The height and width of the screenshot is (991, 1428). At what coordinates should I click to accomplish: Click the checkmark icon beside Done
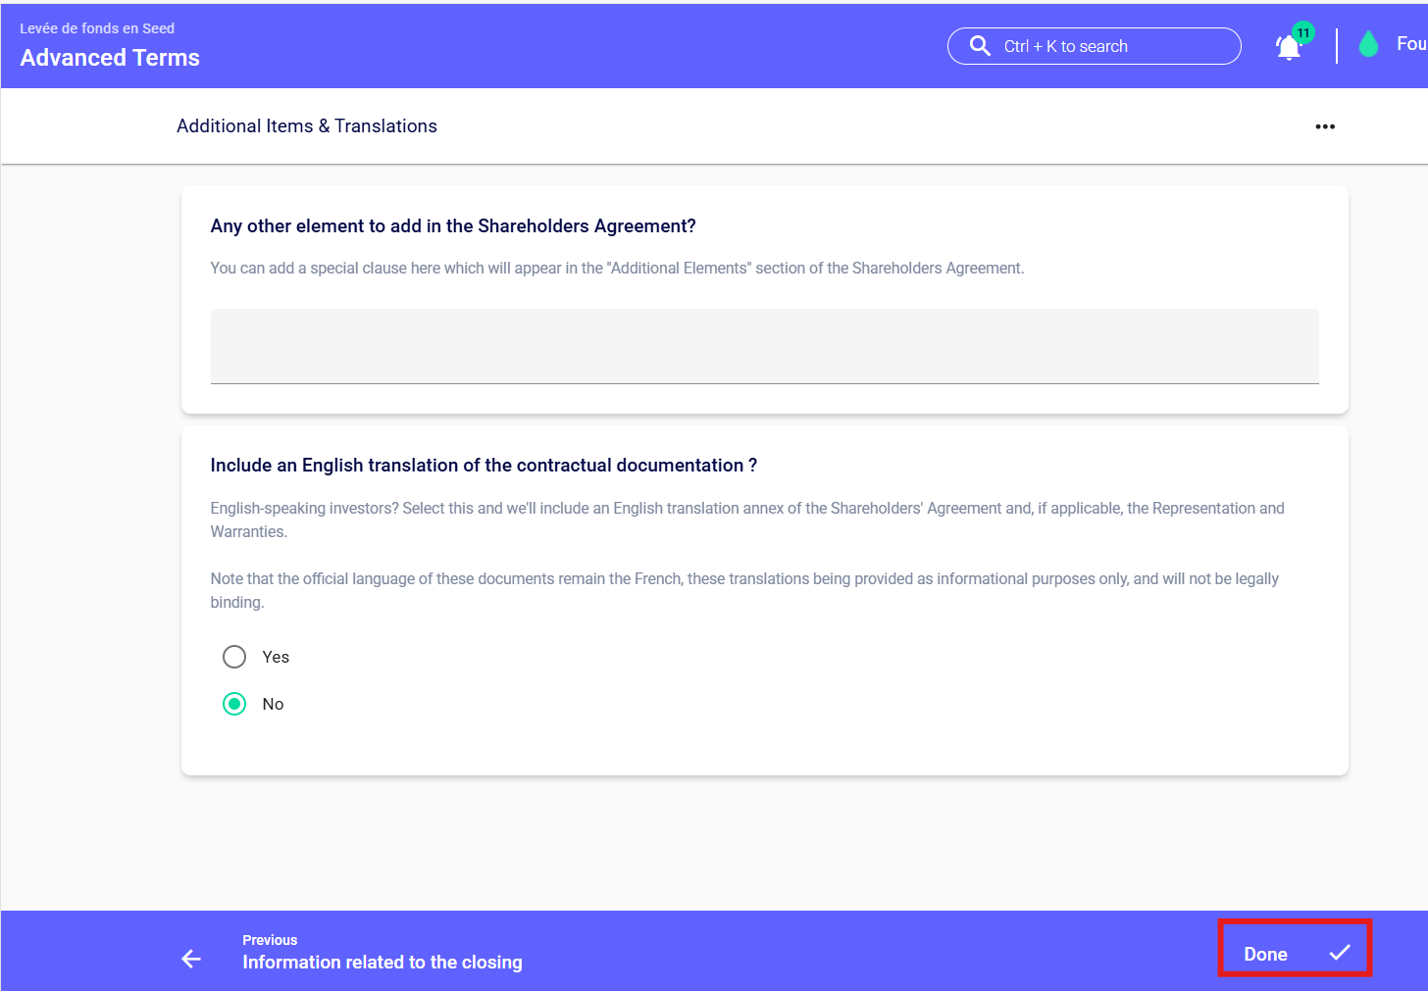coord(1340,953)
